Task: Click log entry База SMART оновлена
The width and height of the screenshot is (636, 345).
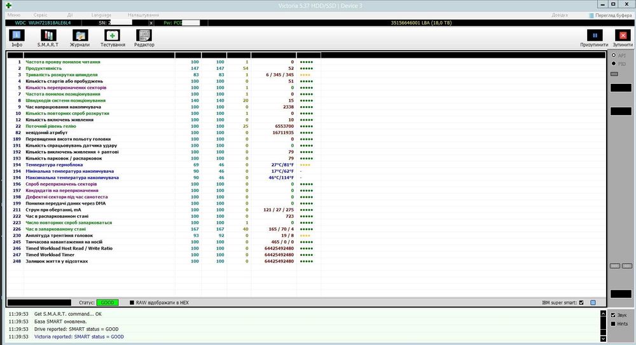Action: 60,321
